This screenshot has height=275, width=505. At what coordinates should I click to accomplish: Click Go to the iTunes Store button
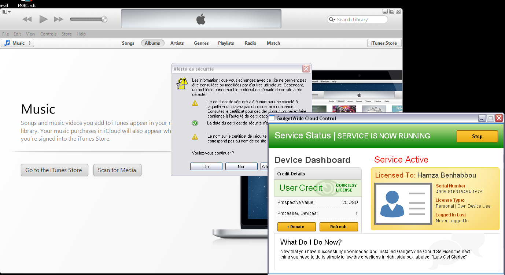click(x=55, y=170)
